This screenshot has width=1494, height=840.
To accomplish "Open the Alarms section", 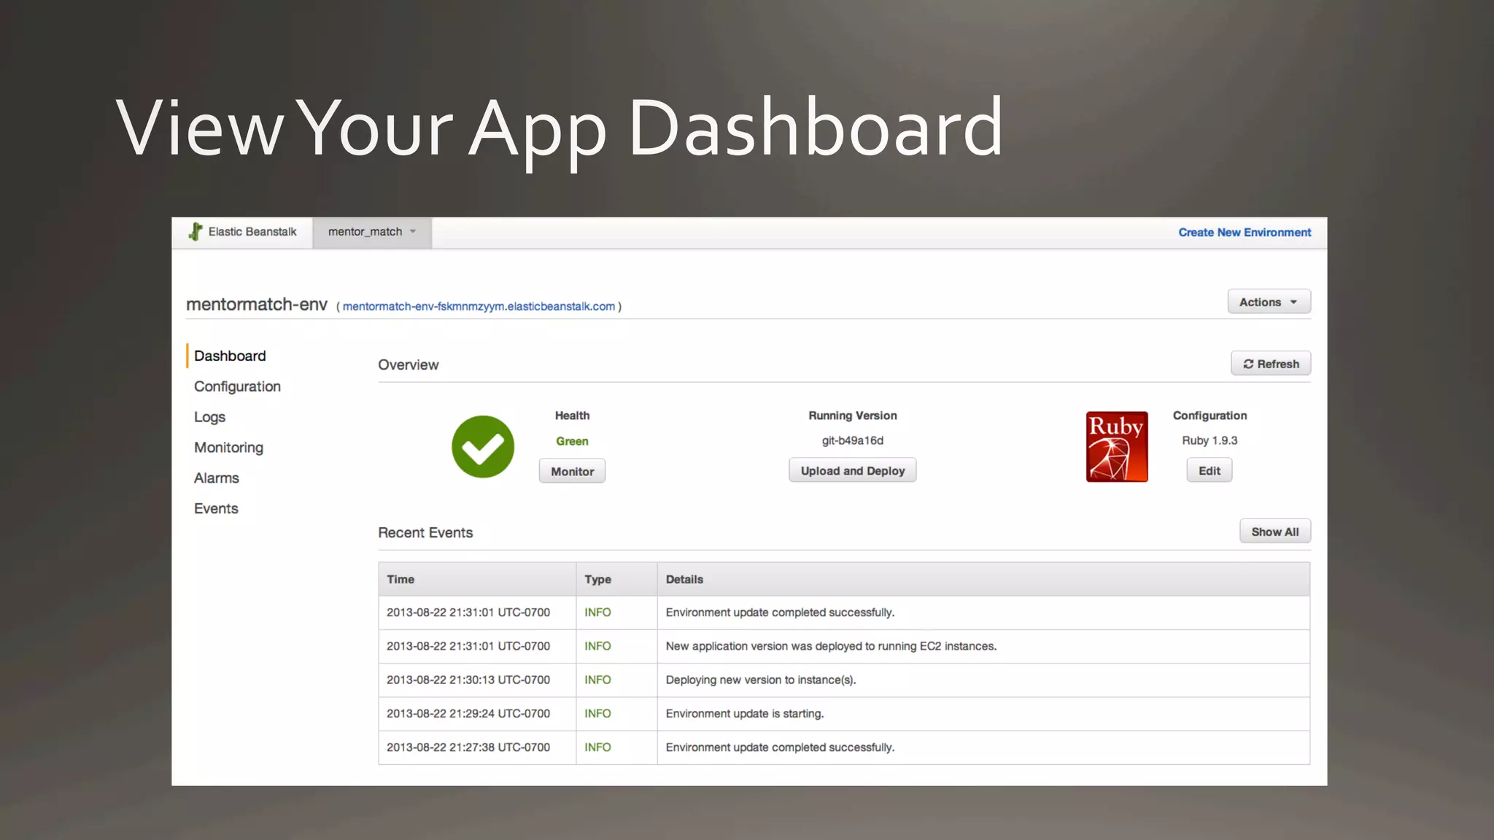I will (217, 478).
